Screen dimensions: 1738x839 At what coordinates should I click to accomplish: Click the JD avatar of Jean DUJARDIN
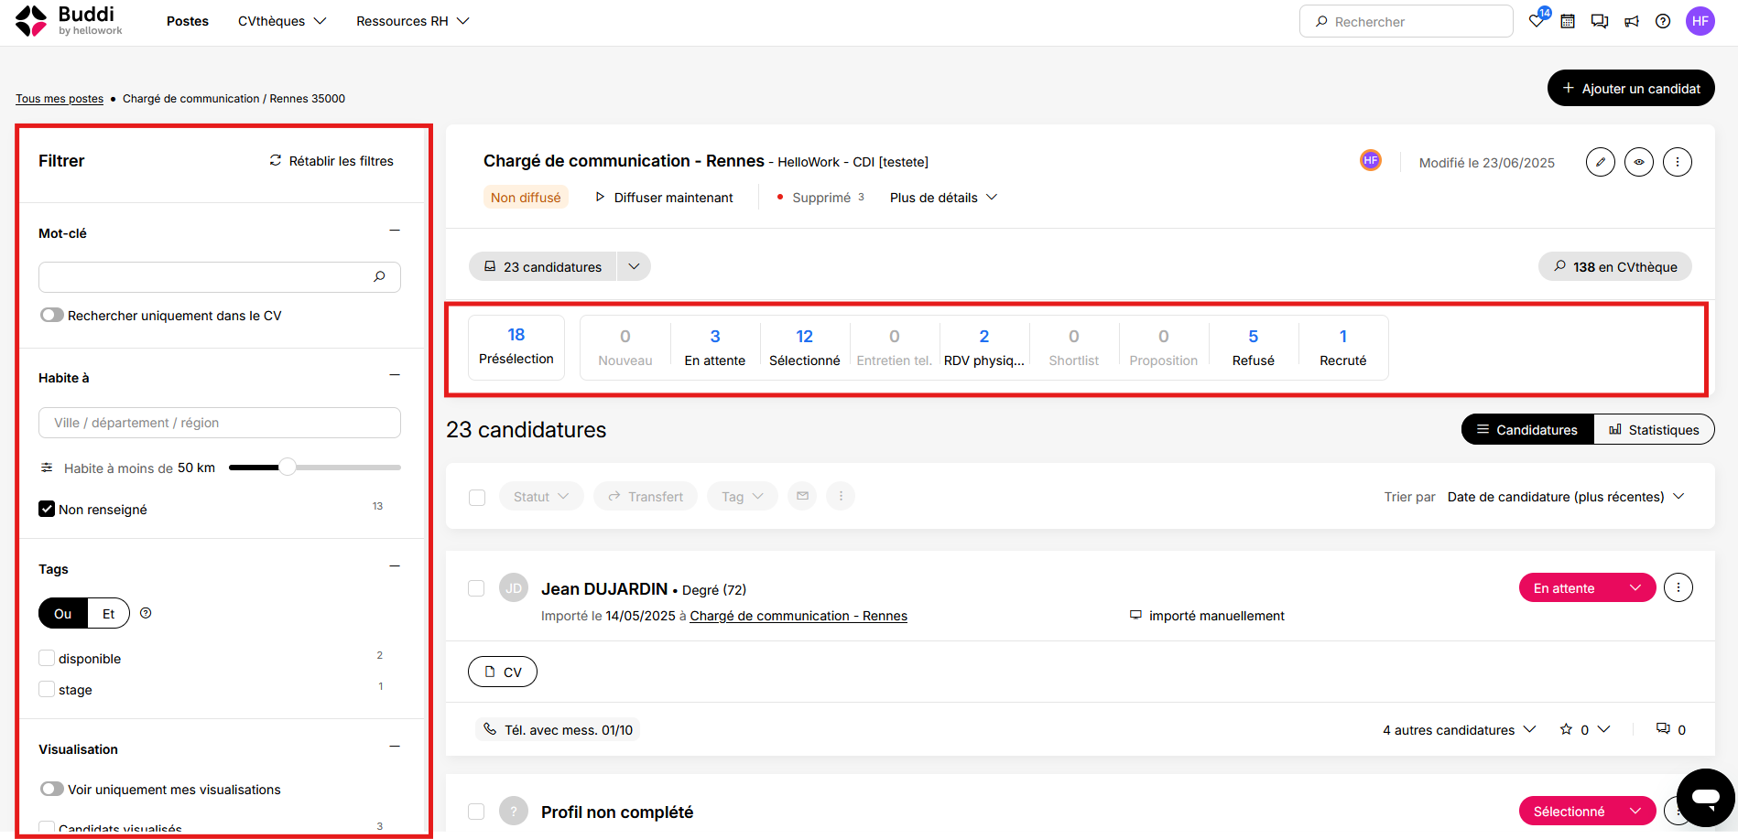(514, 587)
